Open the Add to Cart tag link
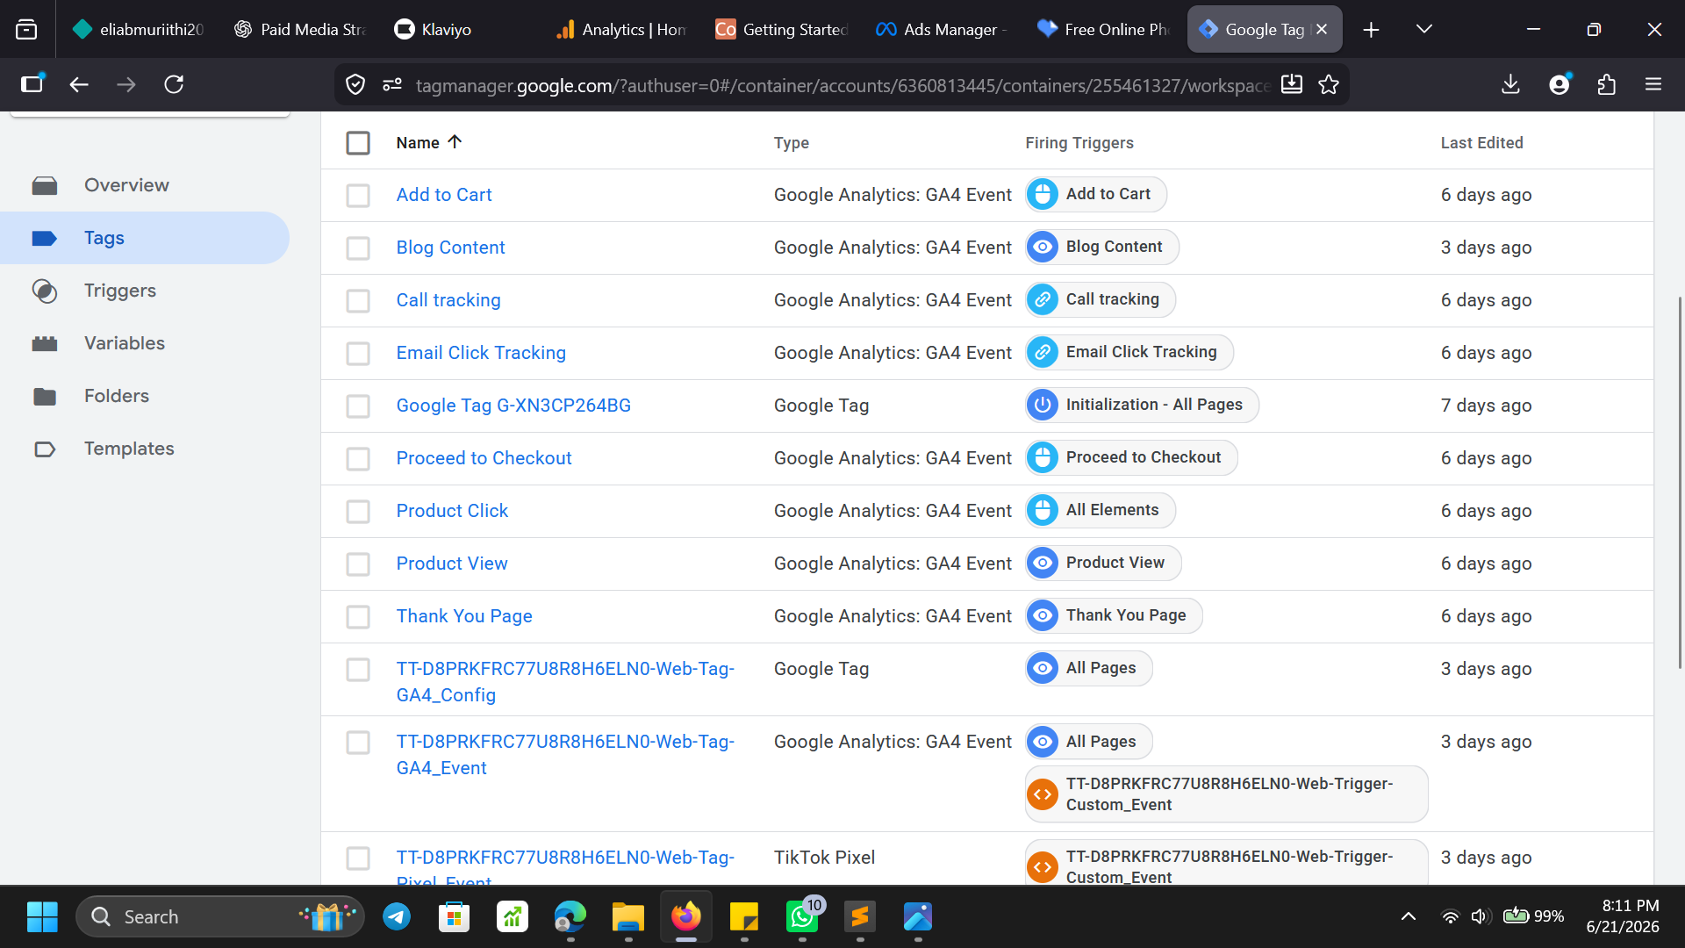The height and width of the screenshot is (948, 1685). coord(444,195)
